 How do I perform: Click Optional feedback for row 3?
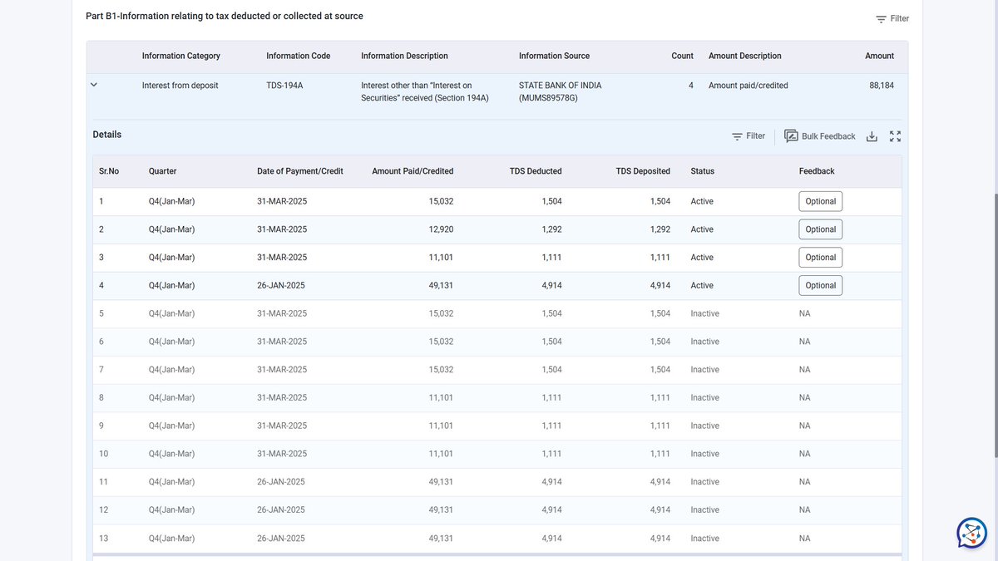(x=821, y=258)
